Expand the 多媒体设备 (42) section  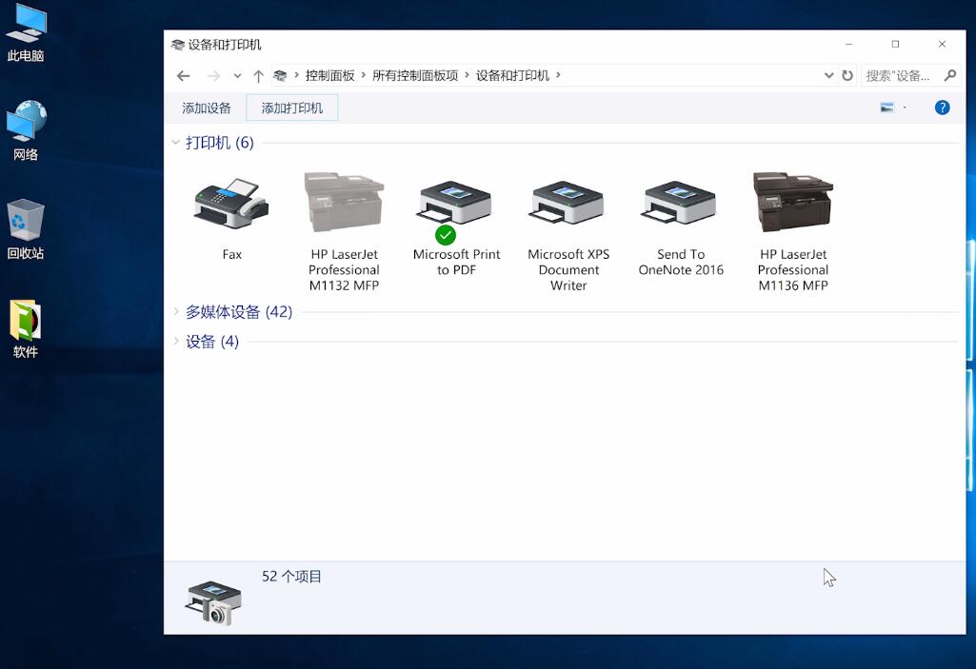coord(176,311)
